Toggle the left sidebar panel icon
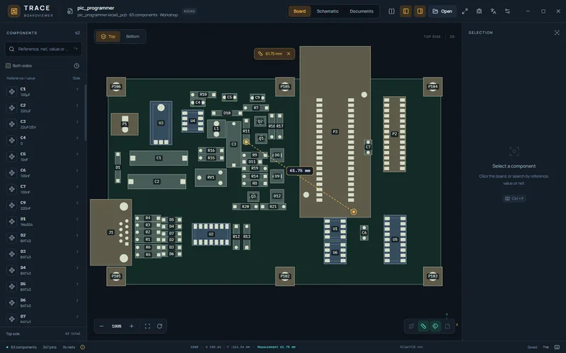This screenshot has height=353, width=566. pos(405,11)
